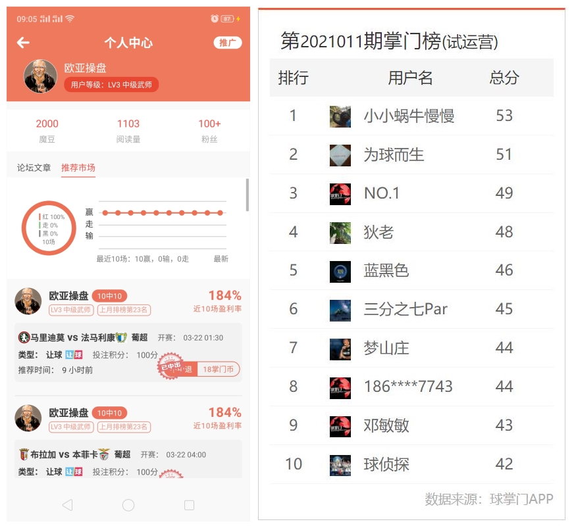
Task: Switch to 论坛文章 tab
Action: [34, 168]
